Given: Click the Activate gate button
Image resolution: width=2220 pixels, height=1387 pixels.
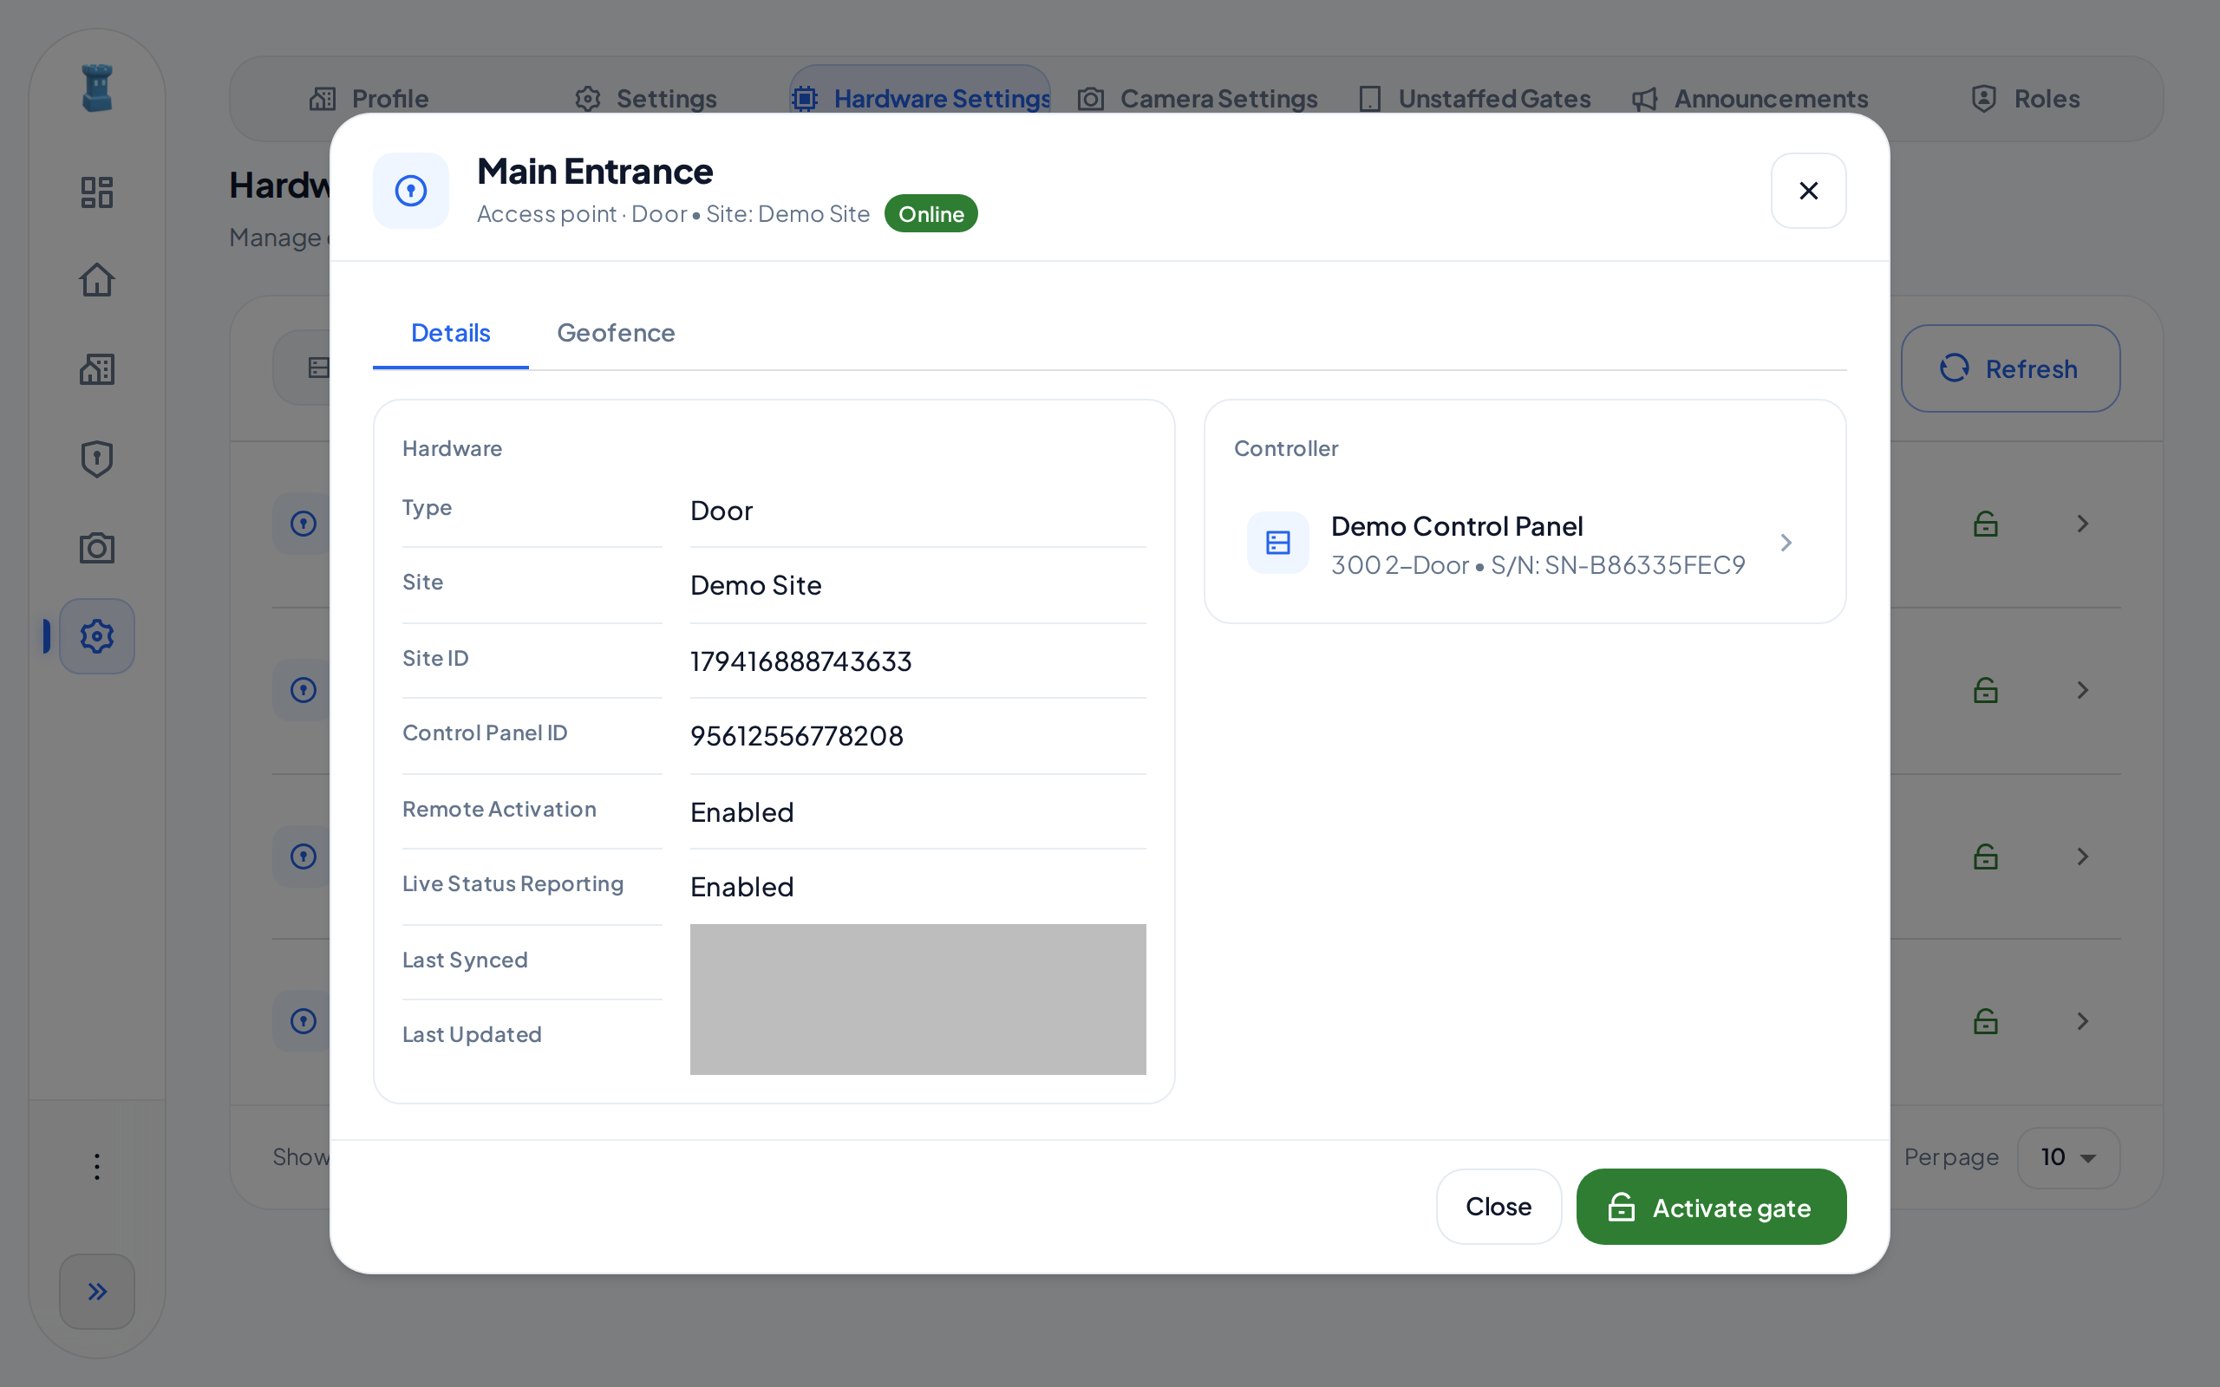Looking at the screenshot, I should (1711, 1207).
